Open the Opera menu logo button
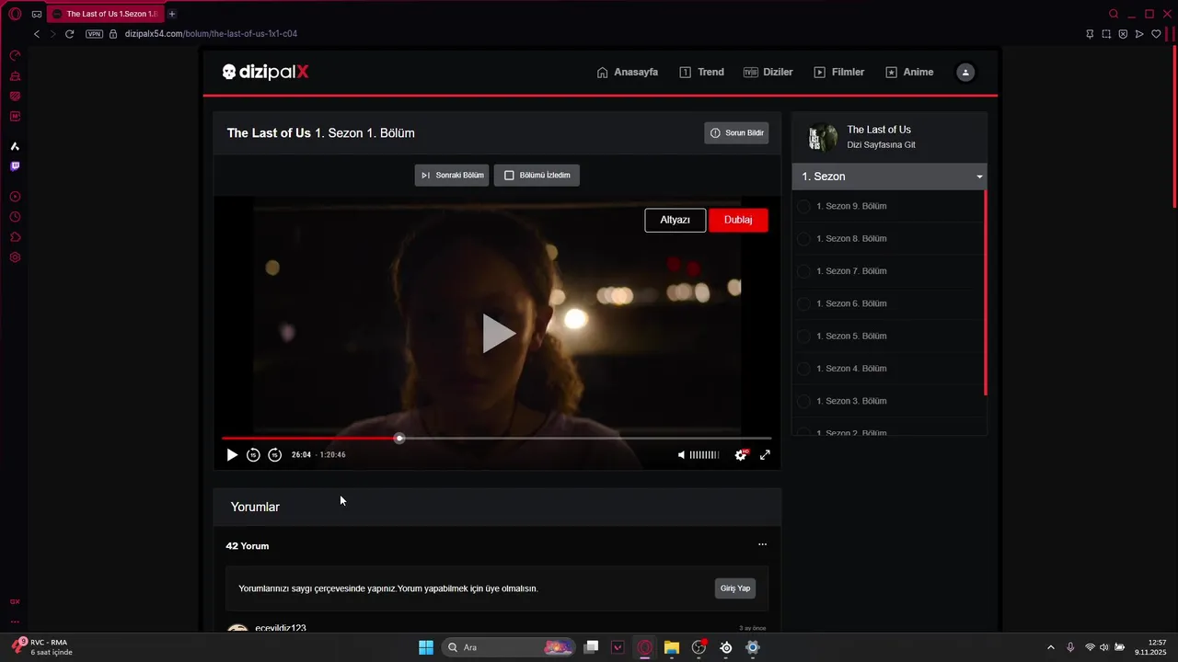 (x=15, y=14)
